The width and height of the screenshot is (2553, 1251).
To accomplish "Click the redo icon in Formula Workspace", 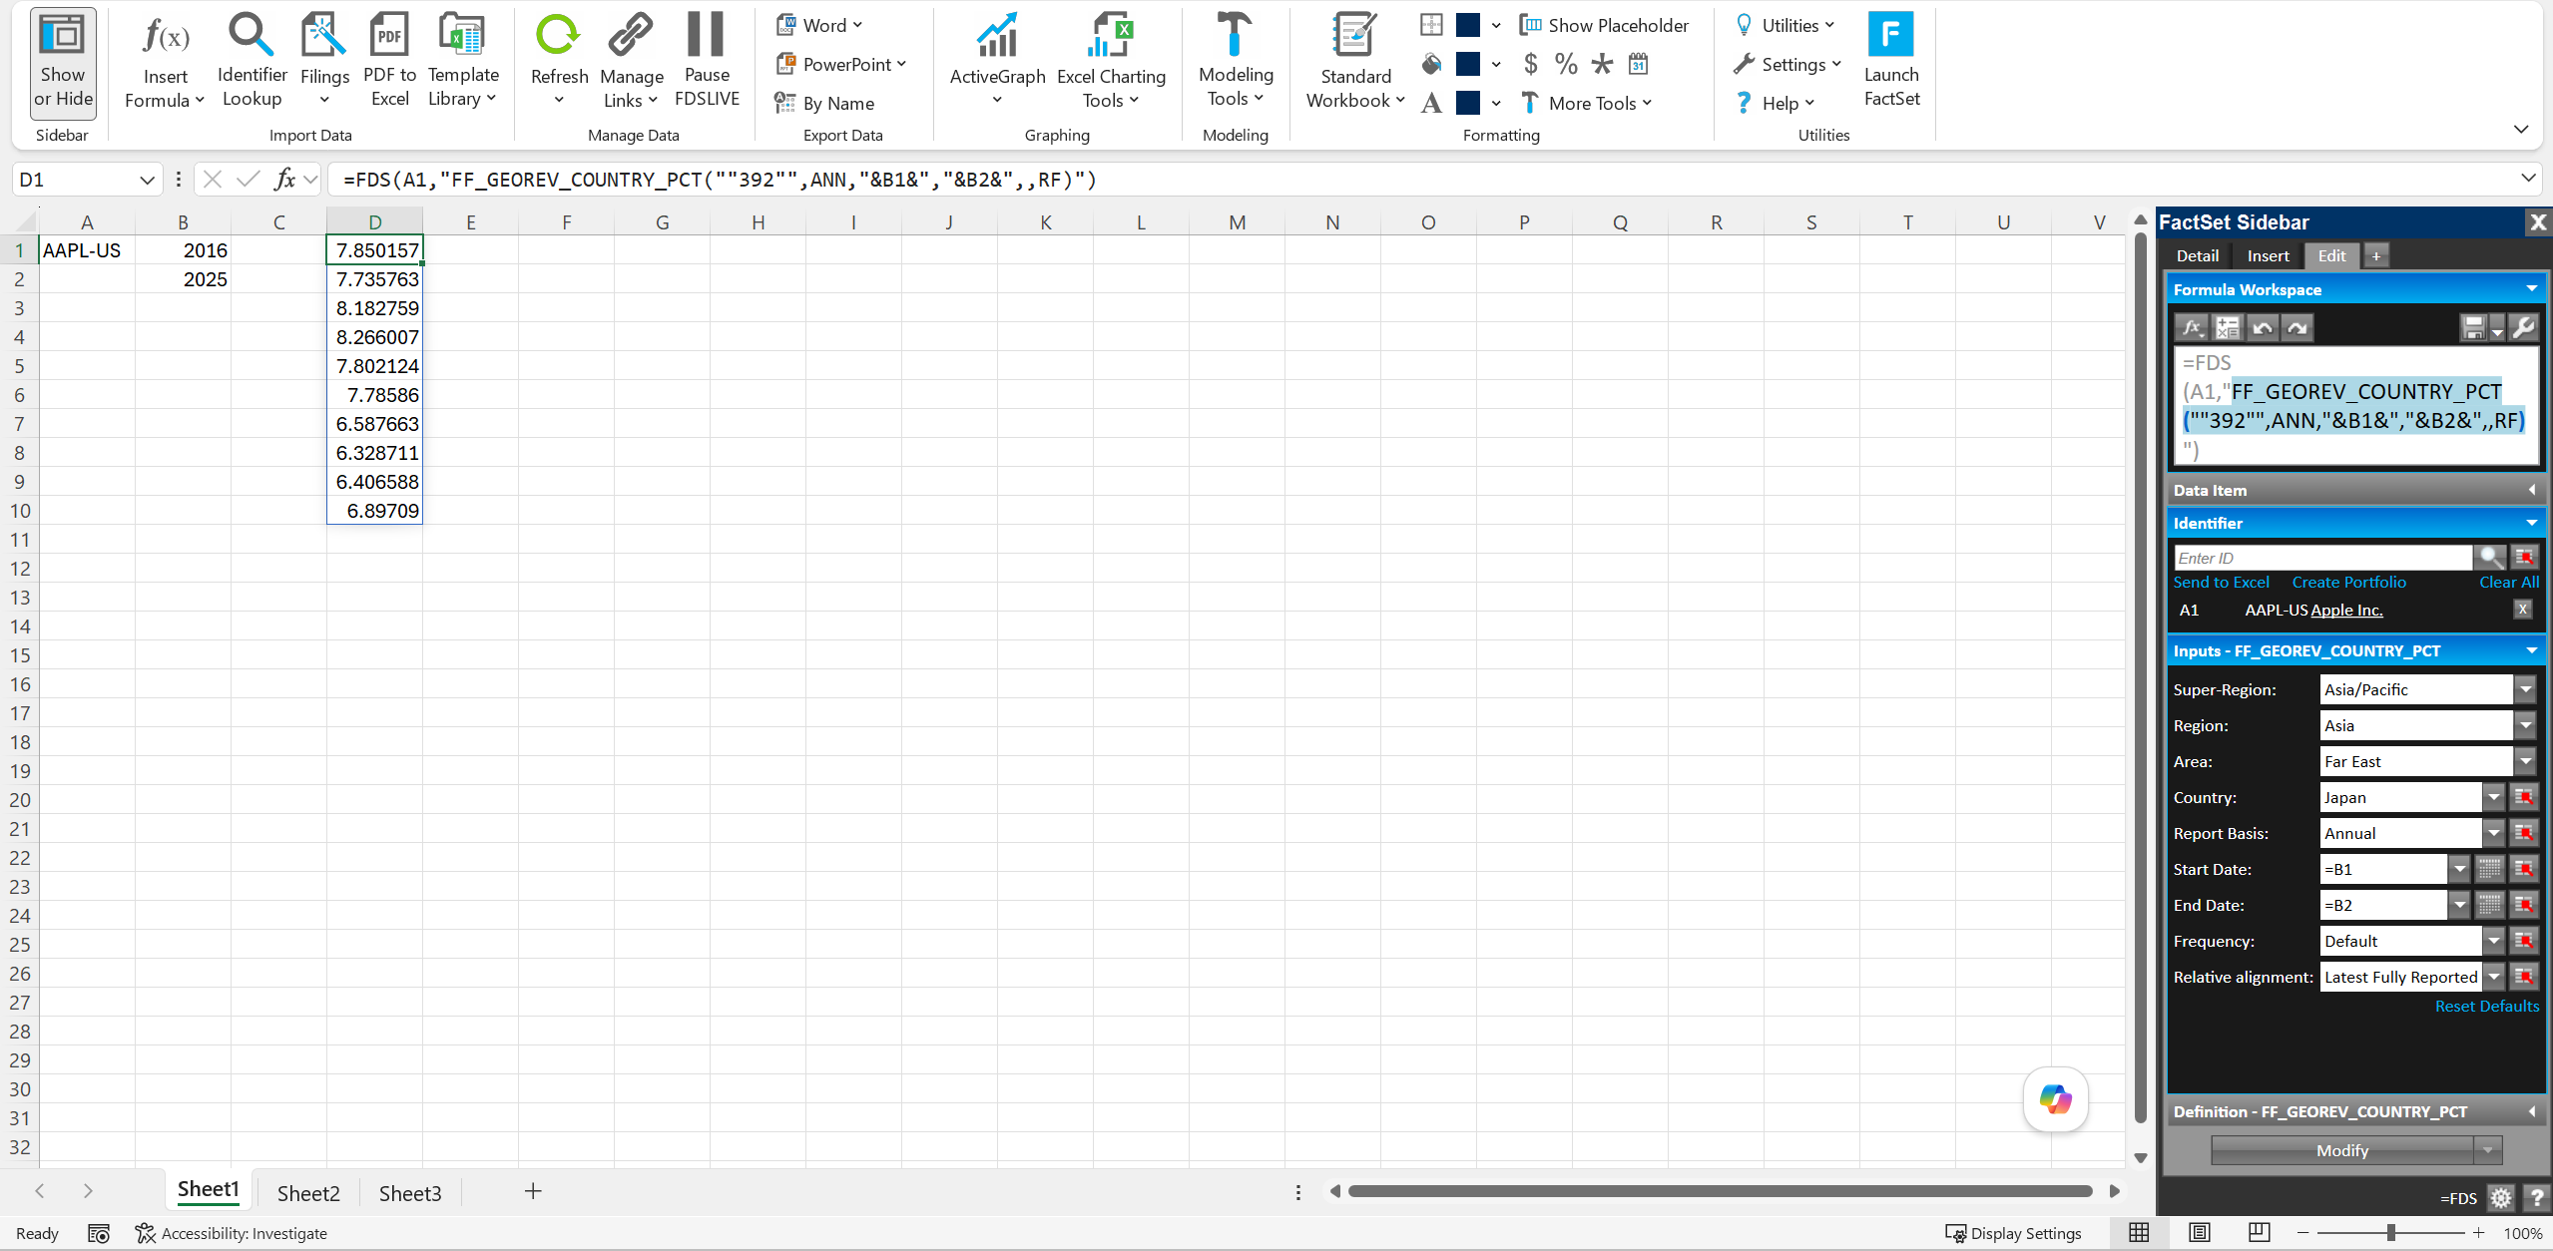I will [2297, 328].
